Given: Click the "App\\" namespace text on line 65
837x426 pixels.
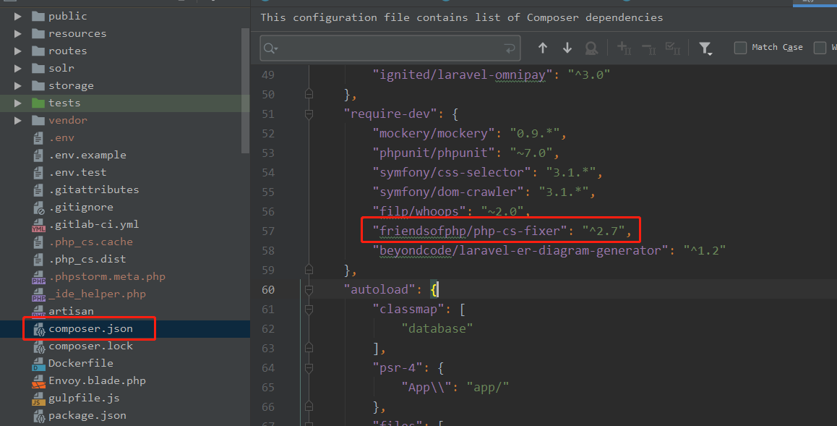Looking at the screenshot, I should point(426,388).
